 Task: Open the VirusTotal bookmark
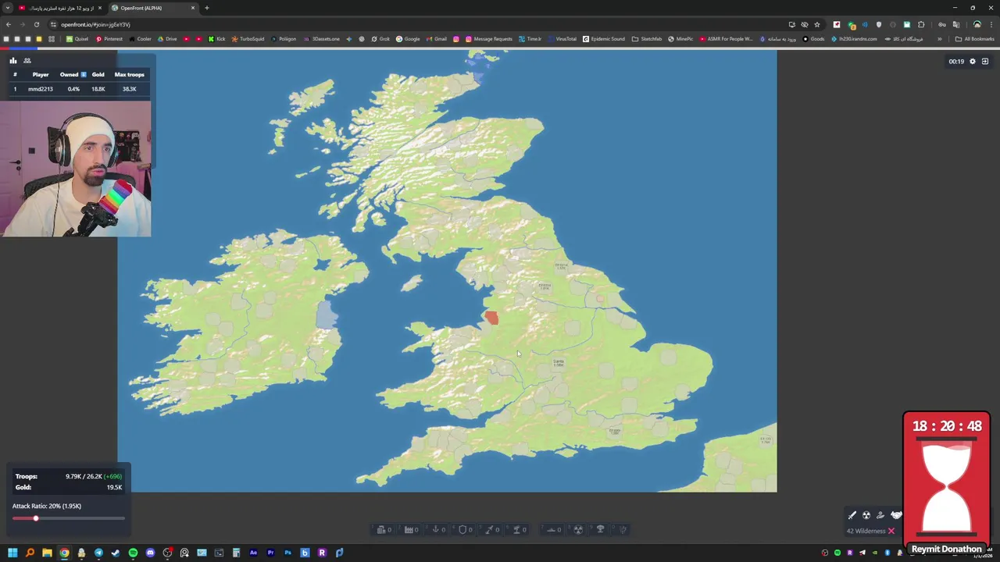(562, 39)
